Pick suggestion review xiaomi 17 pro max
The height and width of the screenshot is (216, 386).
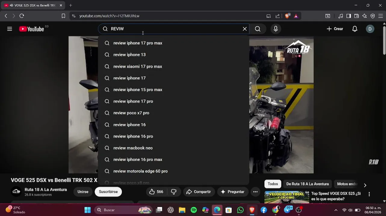pos(174,66)
